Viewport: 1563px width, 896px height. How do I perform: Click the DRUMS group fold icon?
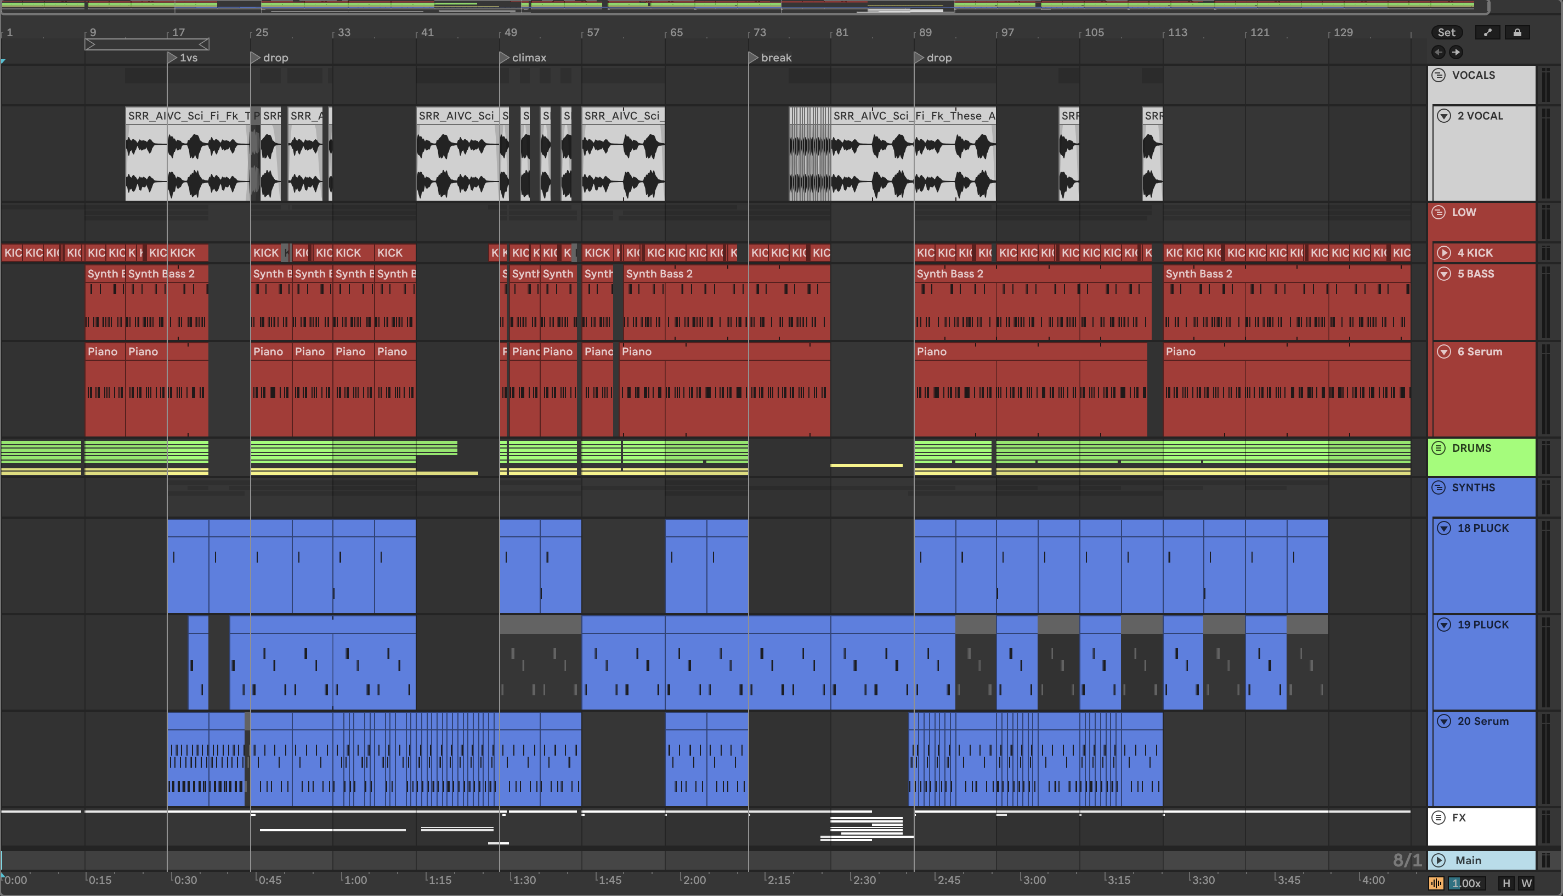(1438, 448)
